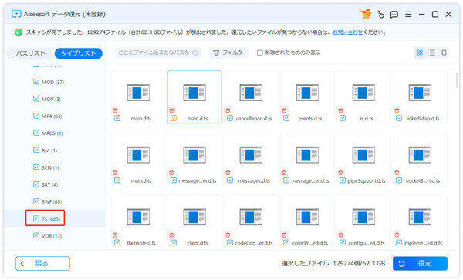Click deleted trash badge on events.d.ts

(x=284, y=110)
